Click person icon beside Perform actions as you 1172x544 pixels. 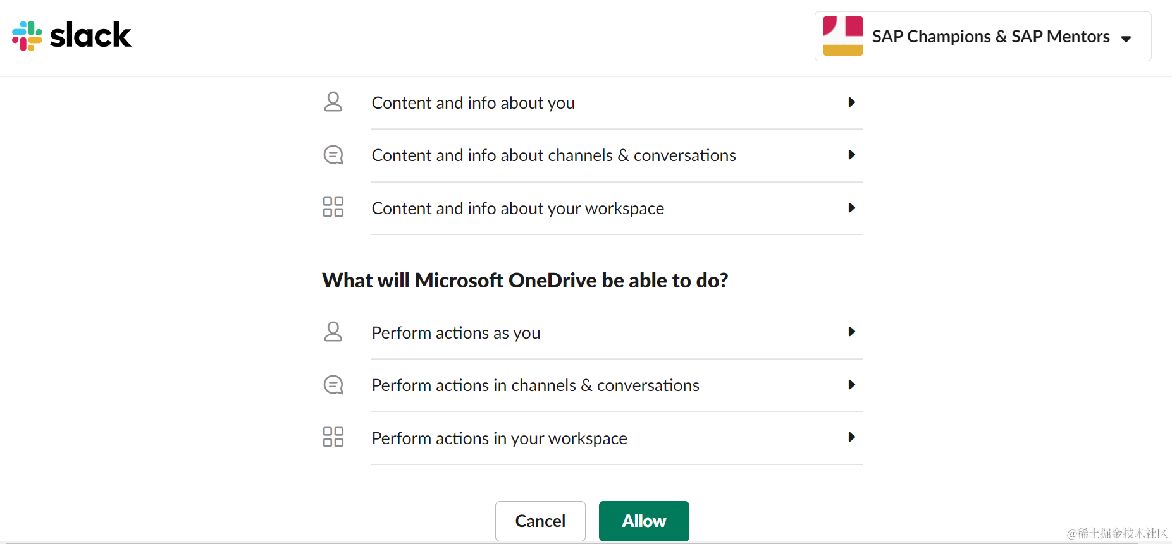coord(333,332)
